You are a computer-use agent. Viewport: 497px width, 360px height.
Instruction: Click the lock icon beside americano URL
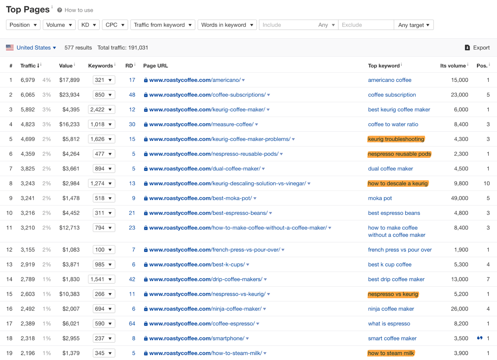pos(146,80)
